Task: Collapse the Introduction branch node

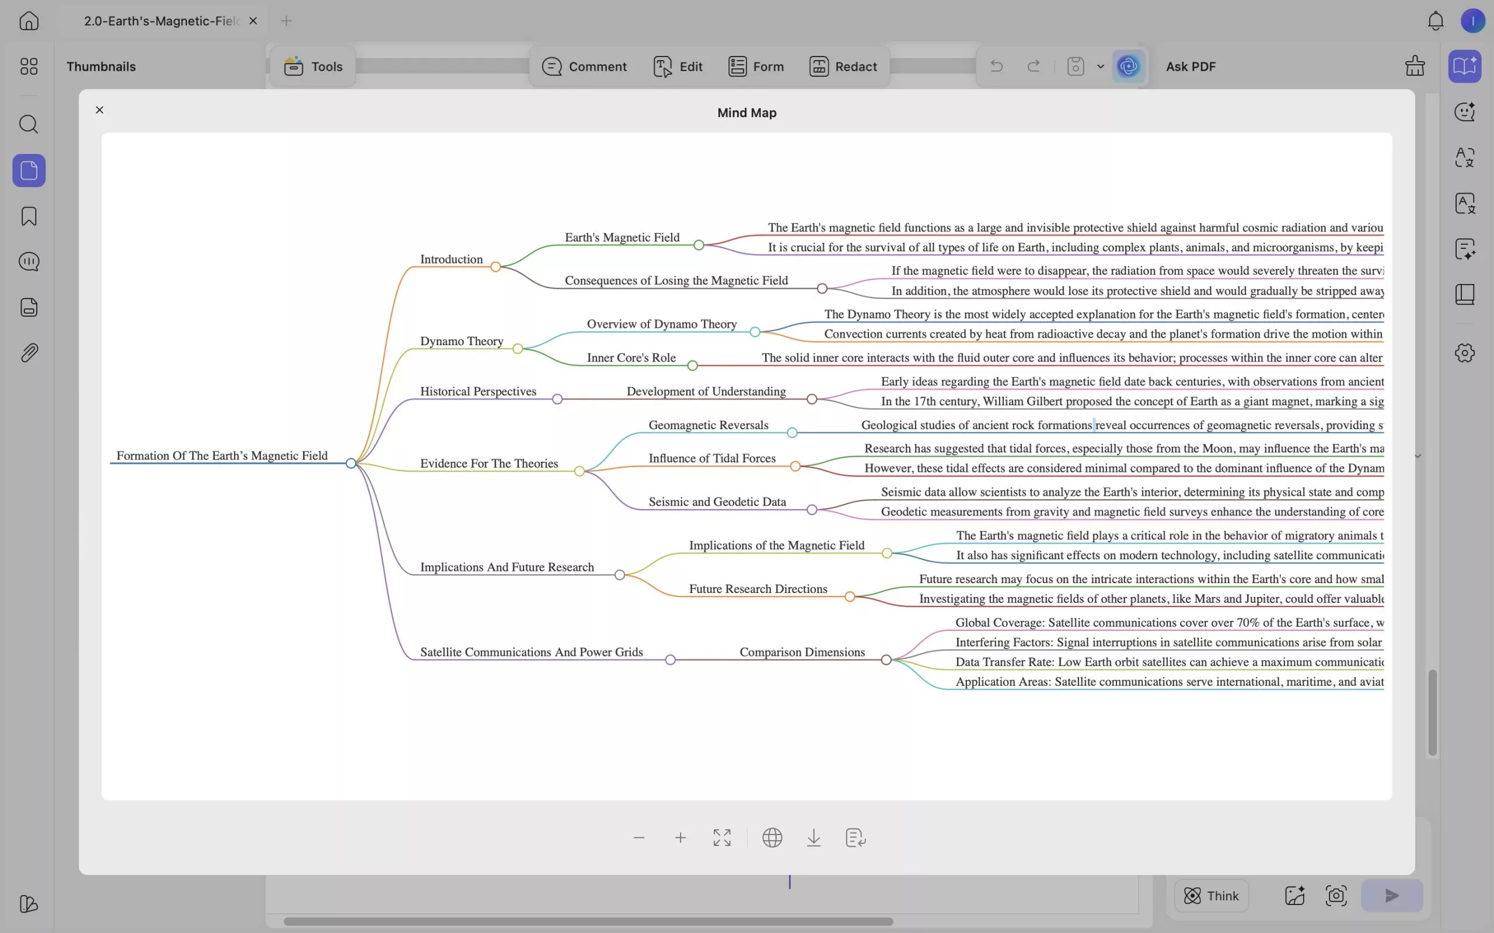Action: point(497,267)
